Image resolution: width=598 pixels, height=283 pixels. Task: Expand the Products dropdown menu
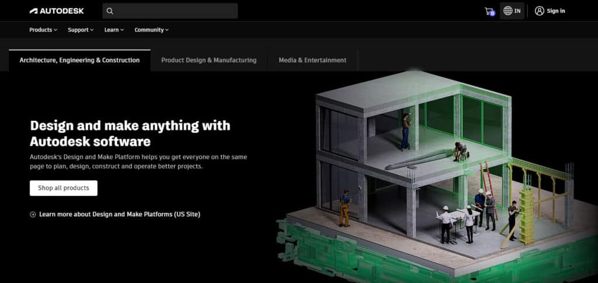[x=43, y=30]
